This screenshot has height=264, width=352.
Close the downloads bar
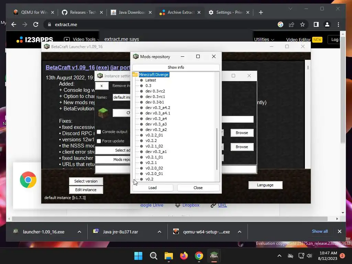point(339,231)
